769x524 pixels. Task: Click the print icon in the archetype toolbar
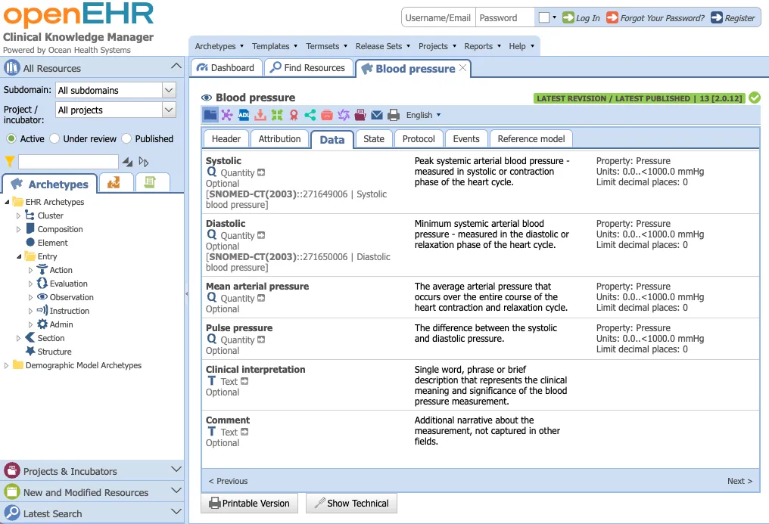tap(393, 115)
